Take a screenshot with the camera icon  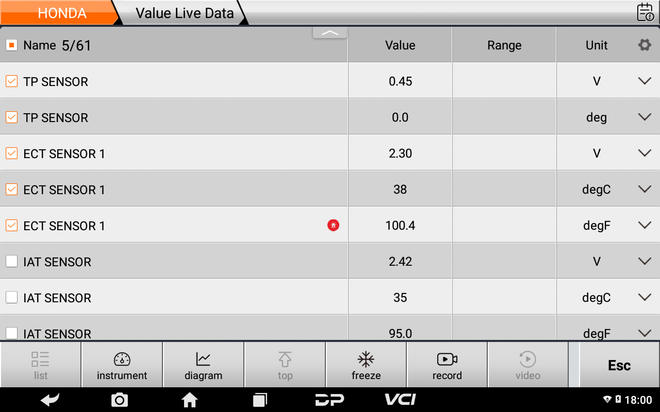pos(120,400)
